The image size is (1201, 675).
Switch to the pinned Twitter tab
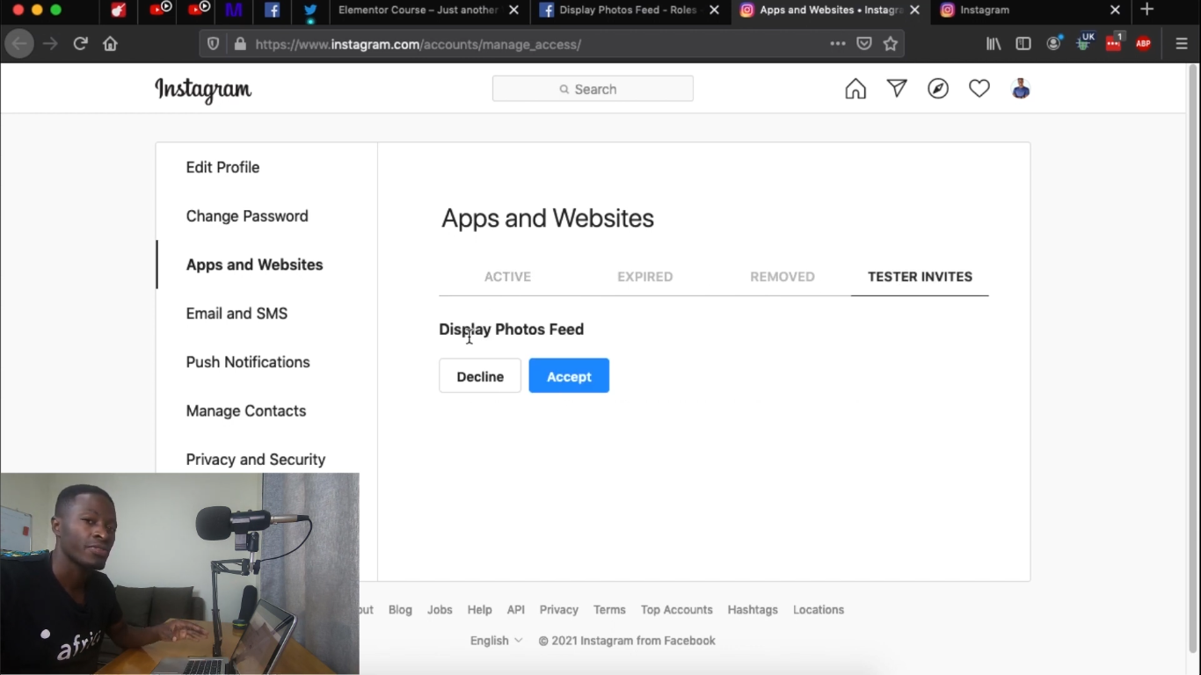(x=310, y=11)
